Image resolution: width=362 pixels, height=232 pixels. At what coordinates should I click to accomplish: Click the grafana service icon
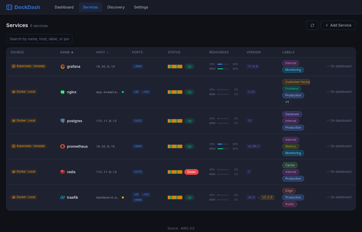(63, 67)
